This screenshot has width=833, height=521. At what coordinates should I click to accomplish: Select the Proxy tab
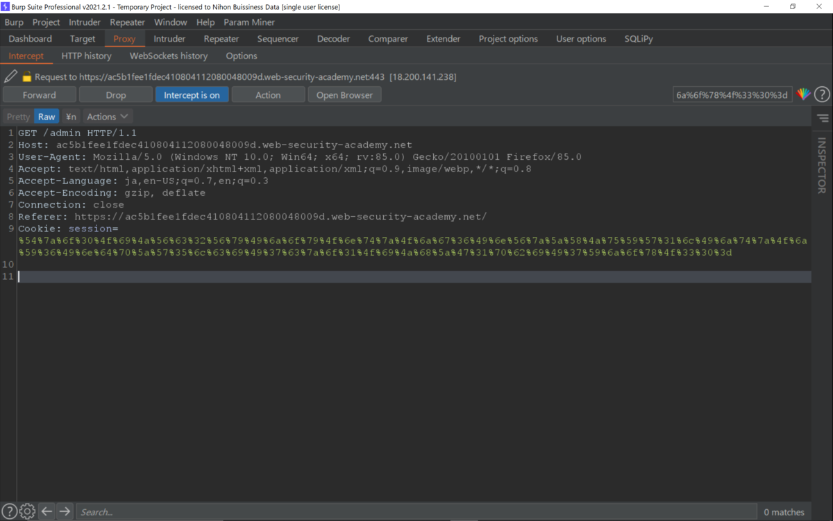point(124,39)
